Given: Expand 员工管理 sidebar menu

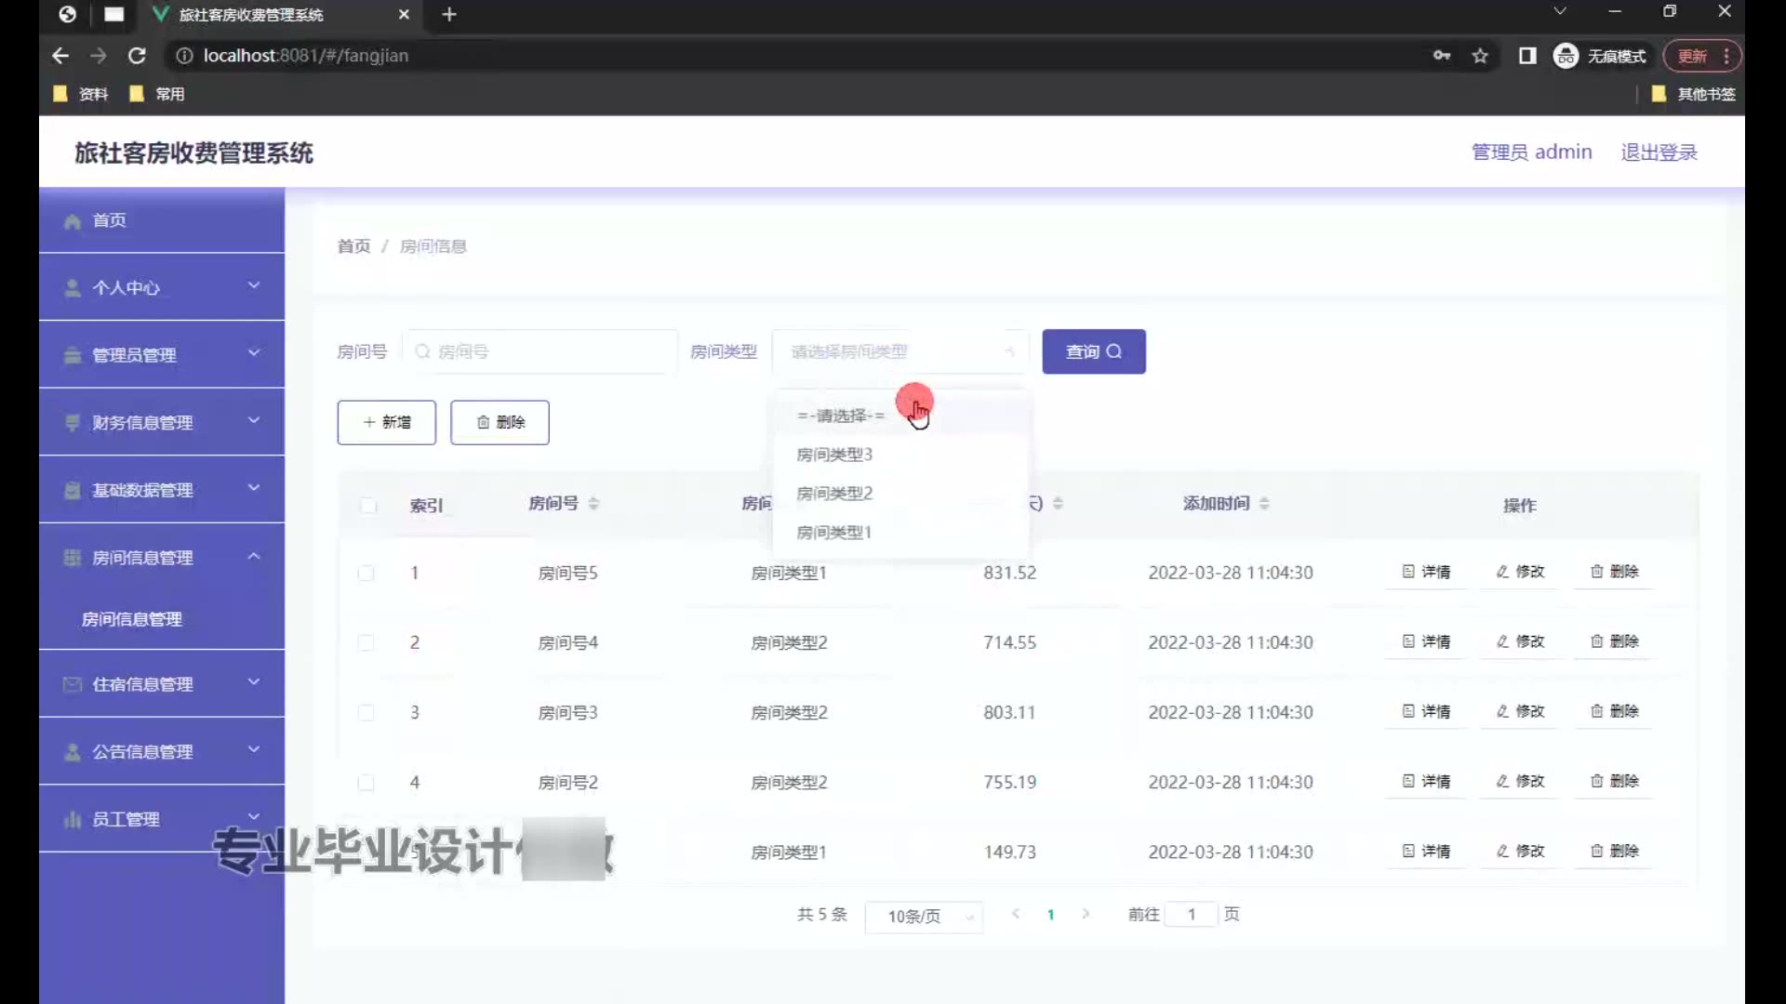Looking at the screenshot, I should coord(162,819).
